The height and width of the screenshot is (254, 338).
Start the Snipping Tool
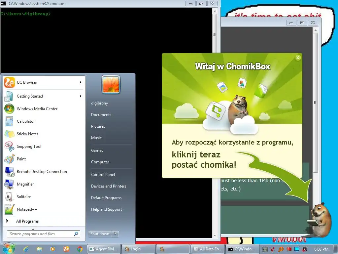coord(44,147)
